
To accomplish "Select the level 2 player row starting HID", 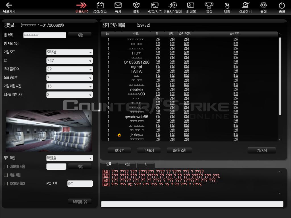I will pos(189,53).
